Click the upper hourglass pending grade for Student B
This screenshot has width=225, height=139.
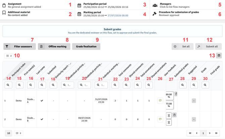169,116
